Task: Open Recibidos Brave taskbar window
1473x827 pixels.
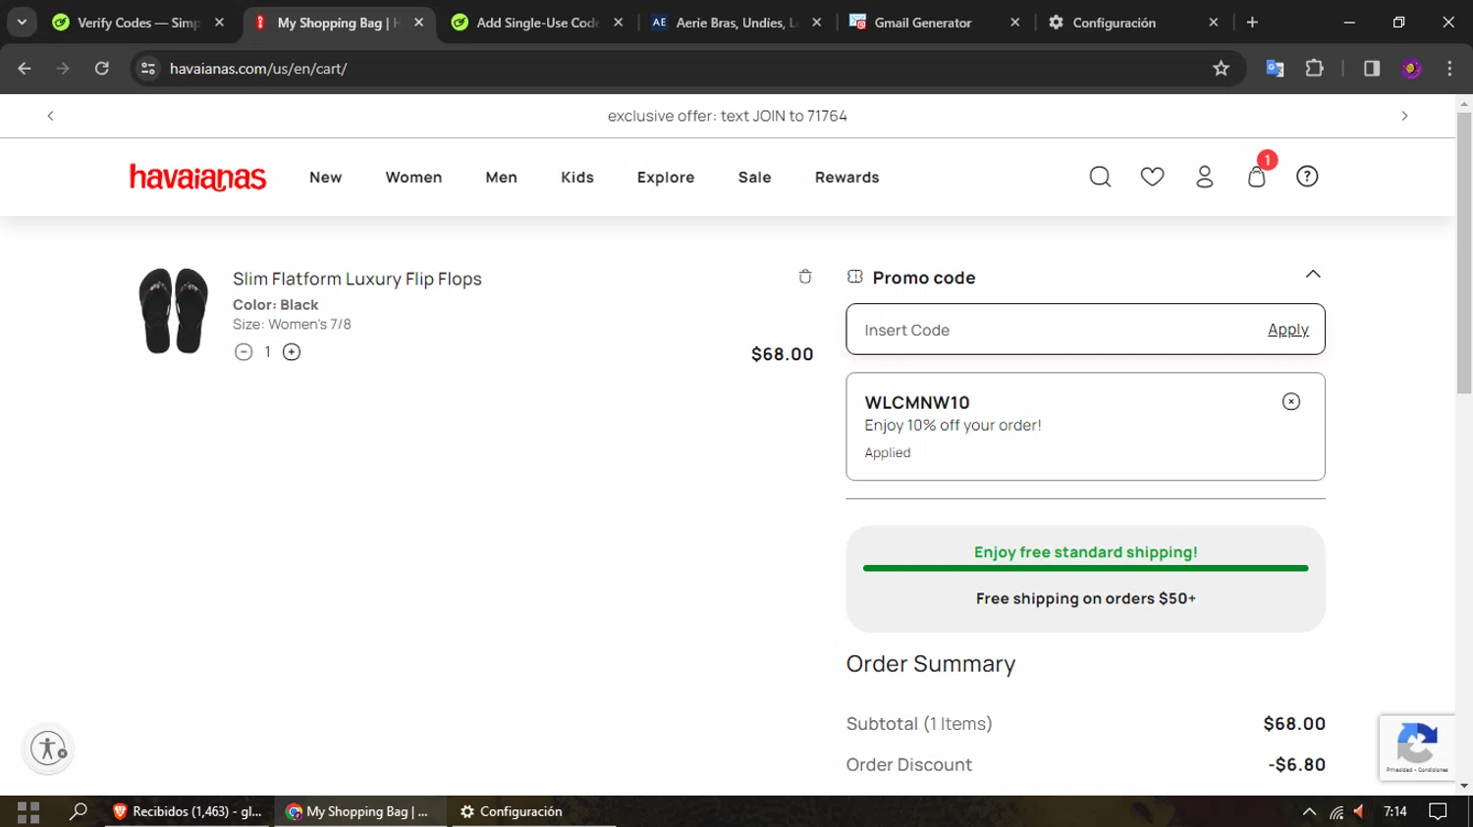Action: [188, 811]
